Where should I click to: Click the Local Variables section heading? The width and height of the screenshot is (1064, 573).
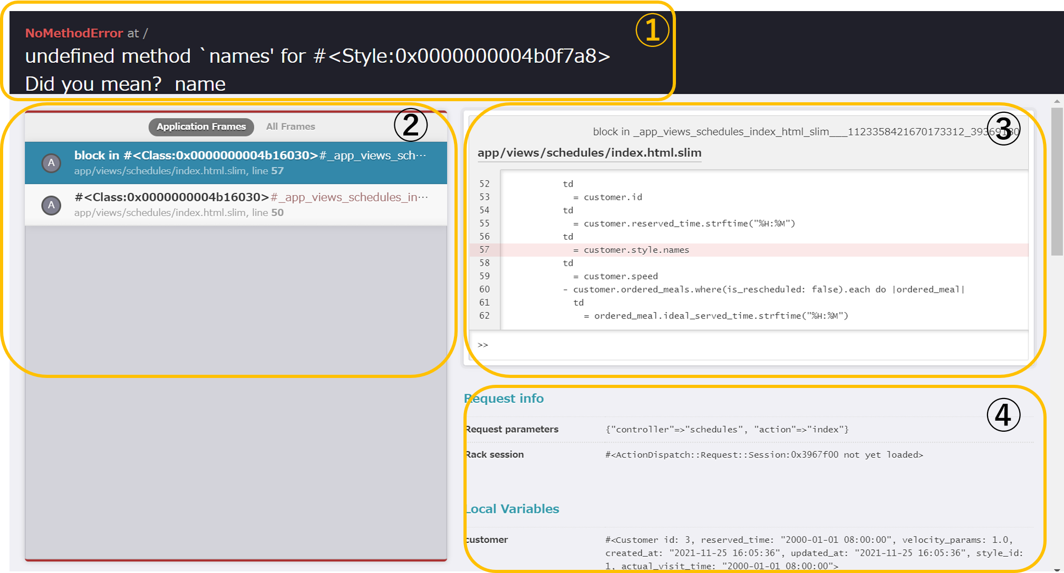pyautogui.click(x=512, y=509)
